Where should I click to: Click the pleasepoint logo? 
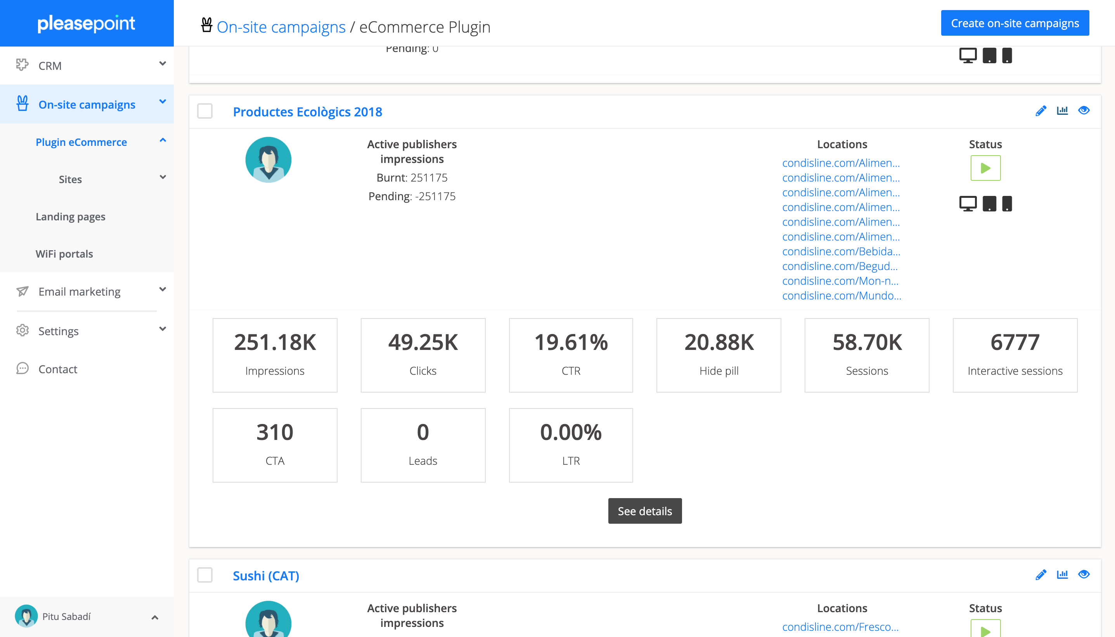tap(86, 23)
